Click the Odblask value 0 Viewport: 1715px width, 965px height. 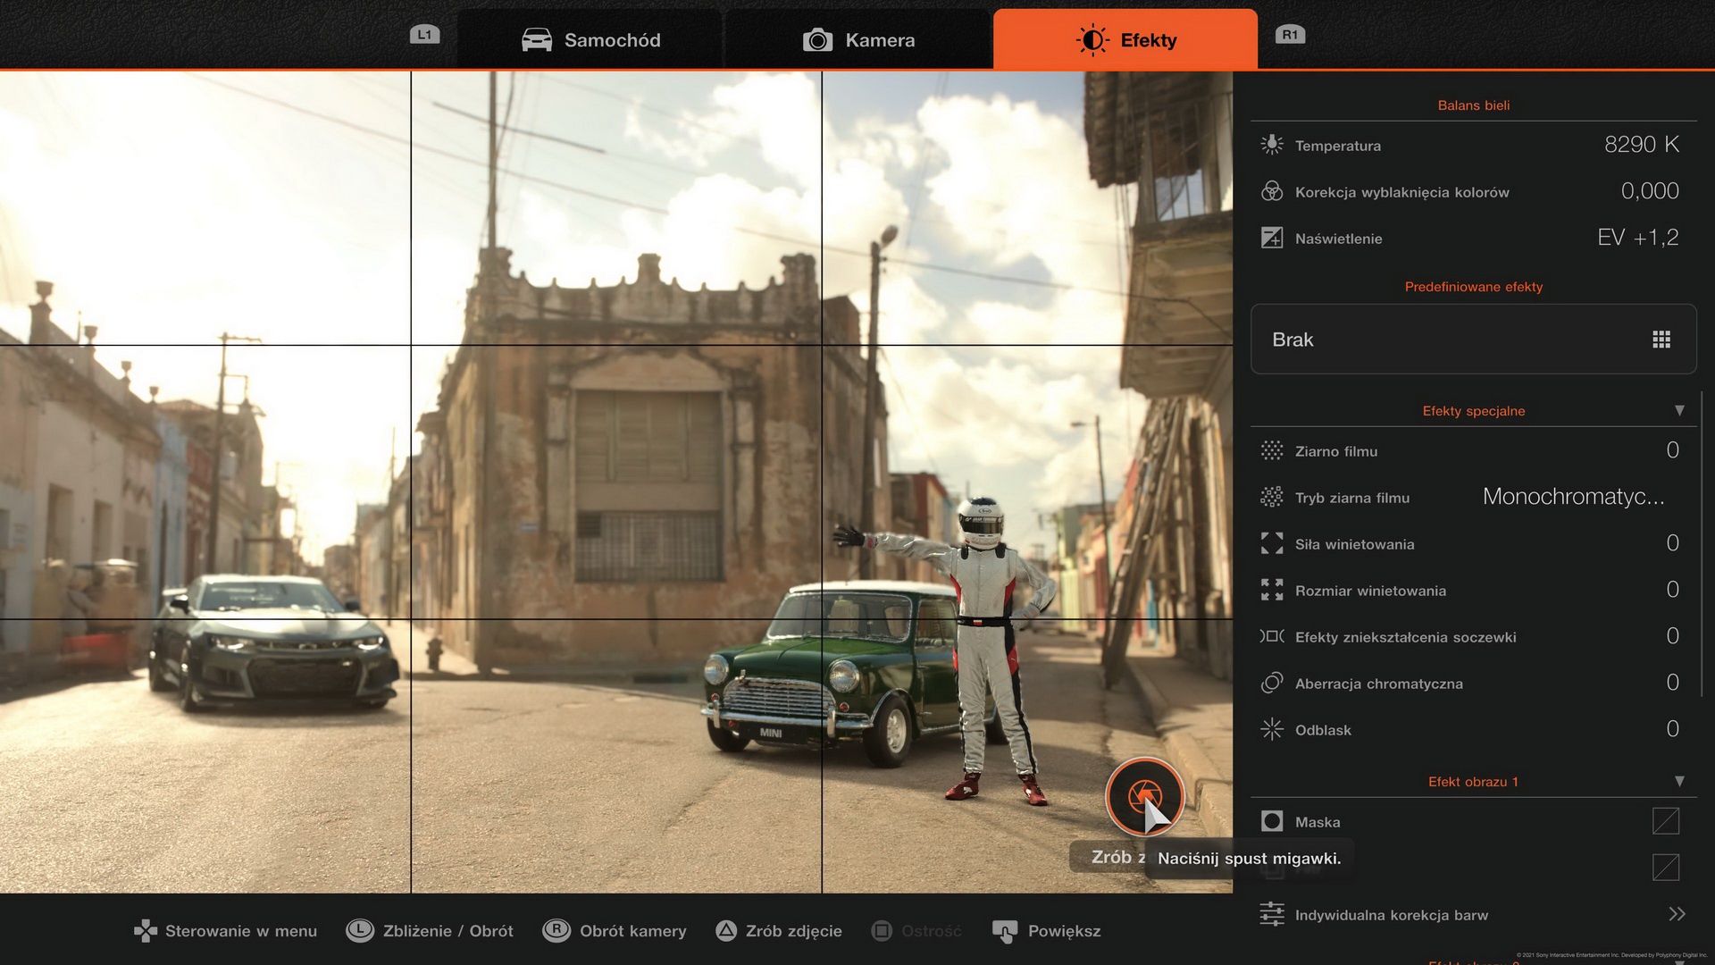click(x=1672, y=729)
